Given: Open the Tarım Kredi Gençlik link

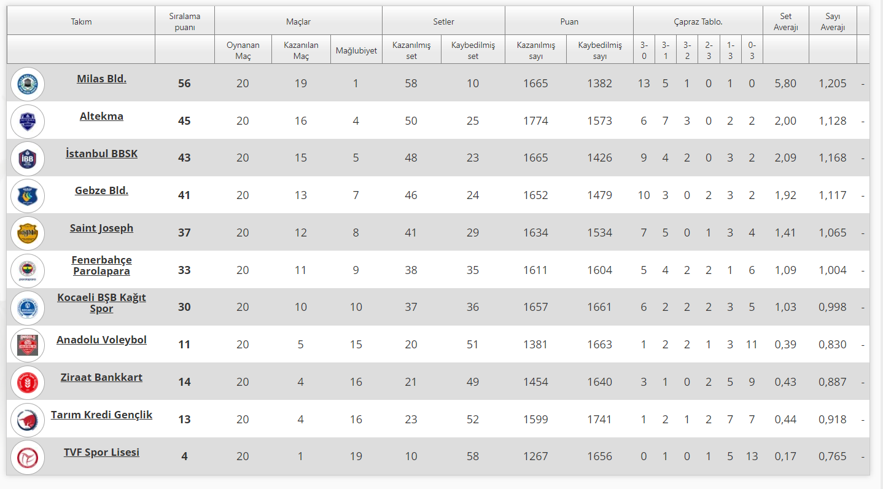Looking at the screenshot, I should click(x=101, y=415).
